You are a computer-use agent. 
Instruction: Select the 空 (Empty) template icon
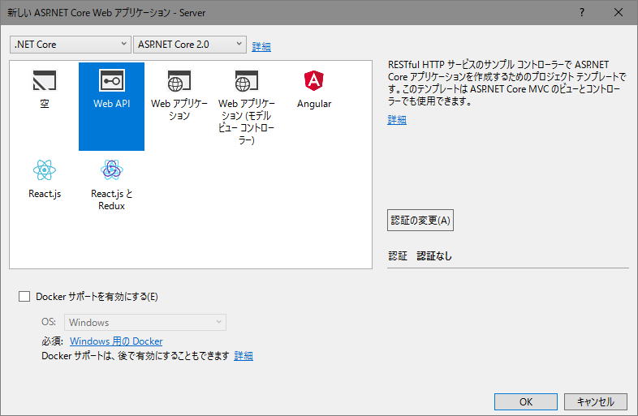tap(45, 81)
